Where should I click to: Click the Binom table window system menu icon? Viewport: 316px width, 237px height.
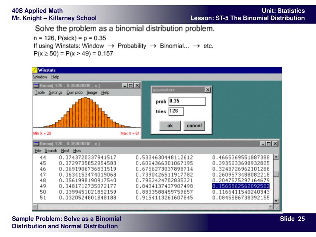(x=36, y=143)
